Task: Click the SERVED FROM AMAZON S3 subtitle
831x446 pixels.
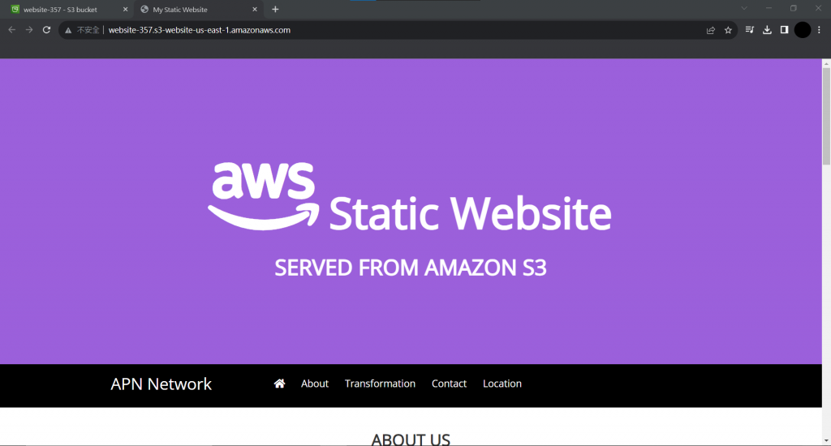Action: pyautogui.click(x=411, y=268)
